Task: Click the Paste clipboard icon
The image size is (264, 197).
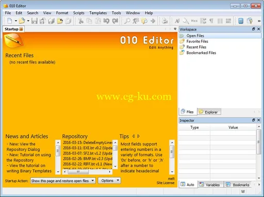Action: [98, 21]
